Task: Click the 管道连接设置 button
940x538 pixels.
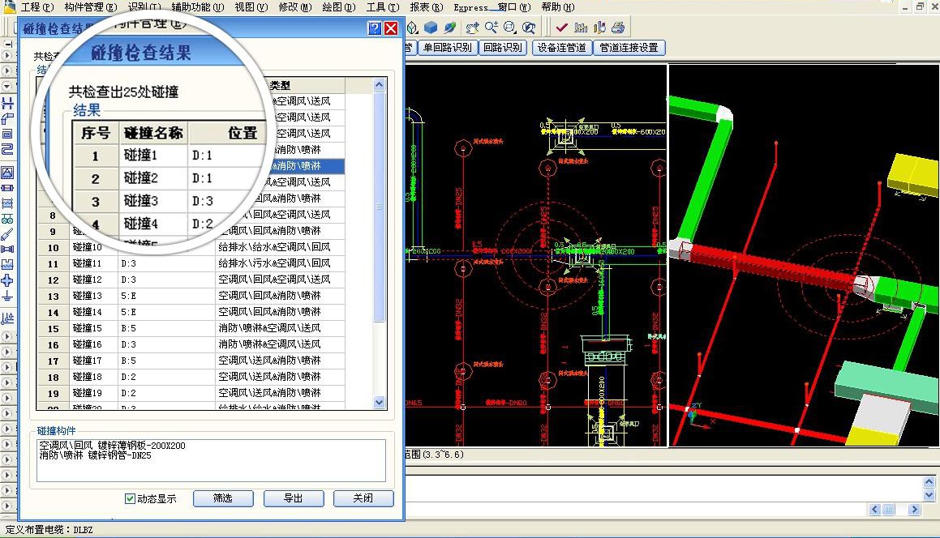Action: click(629, 47)
